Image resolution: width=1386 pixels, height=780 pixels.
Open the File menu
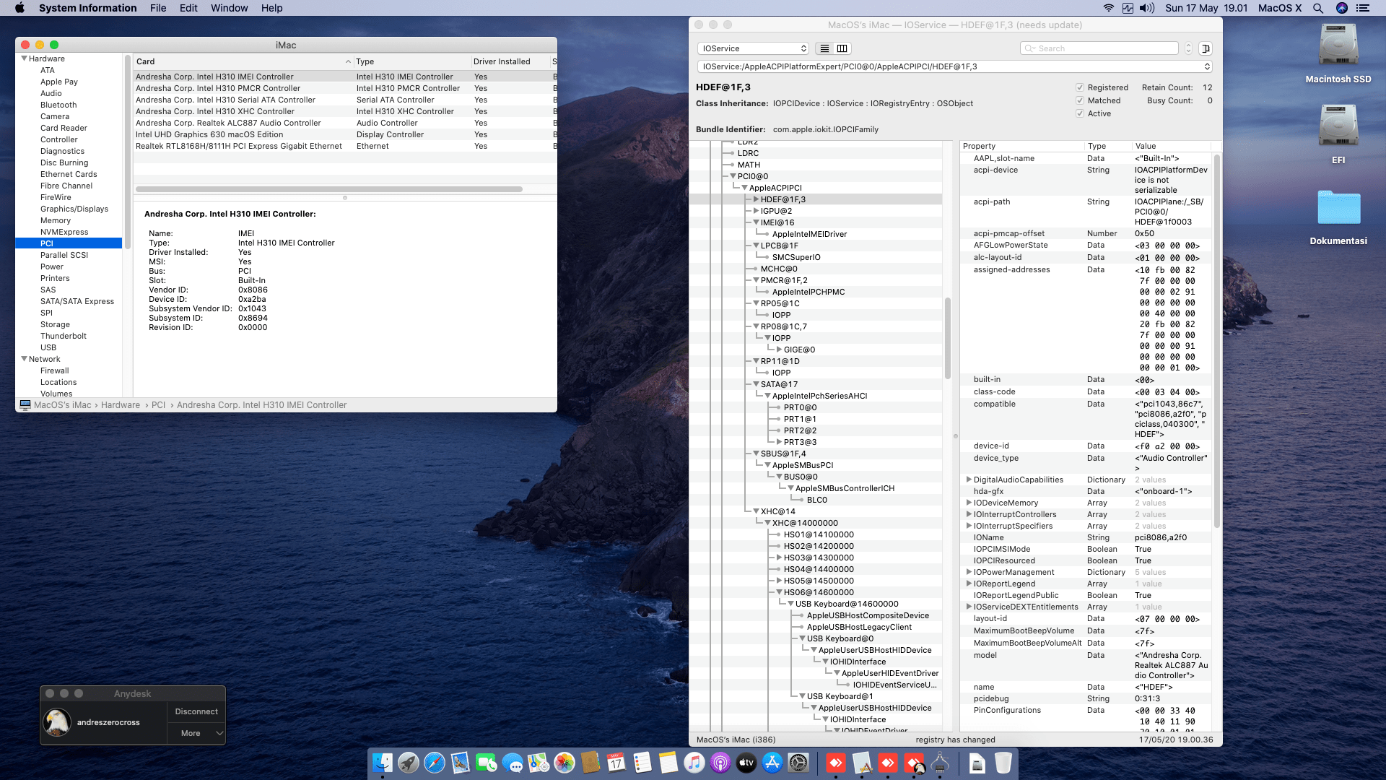click(x=158, y=8)
